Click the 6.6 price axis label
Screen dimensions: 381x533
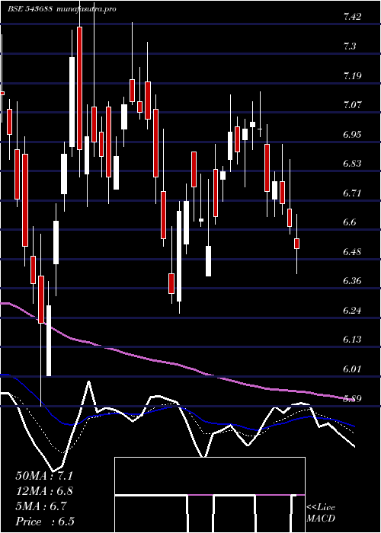point(349,222)
